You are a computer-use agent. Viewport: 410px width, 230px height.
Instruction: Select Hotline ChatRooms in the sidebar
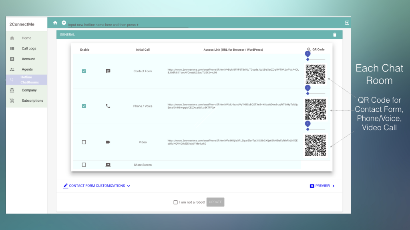[x=26, y=80]
